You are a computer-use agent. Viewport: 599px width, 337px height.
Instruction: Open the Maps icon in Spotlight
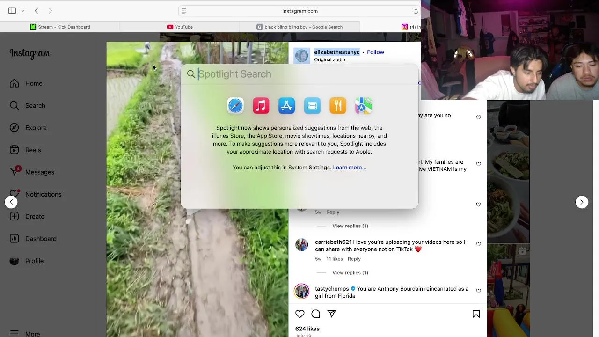tap(363, 106)
